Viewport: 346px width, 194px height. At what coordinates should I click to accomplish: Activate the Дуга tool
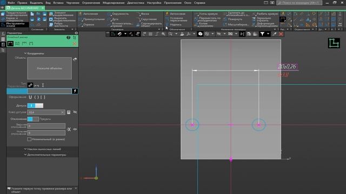(x=113, y=19)
